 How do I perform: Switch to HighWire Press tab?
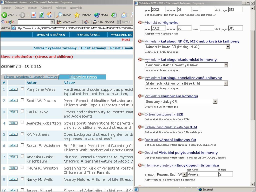tap(83, 77)
